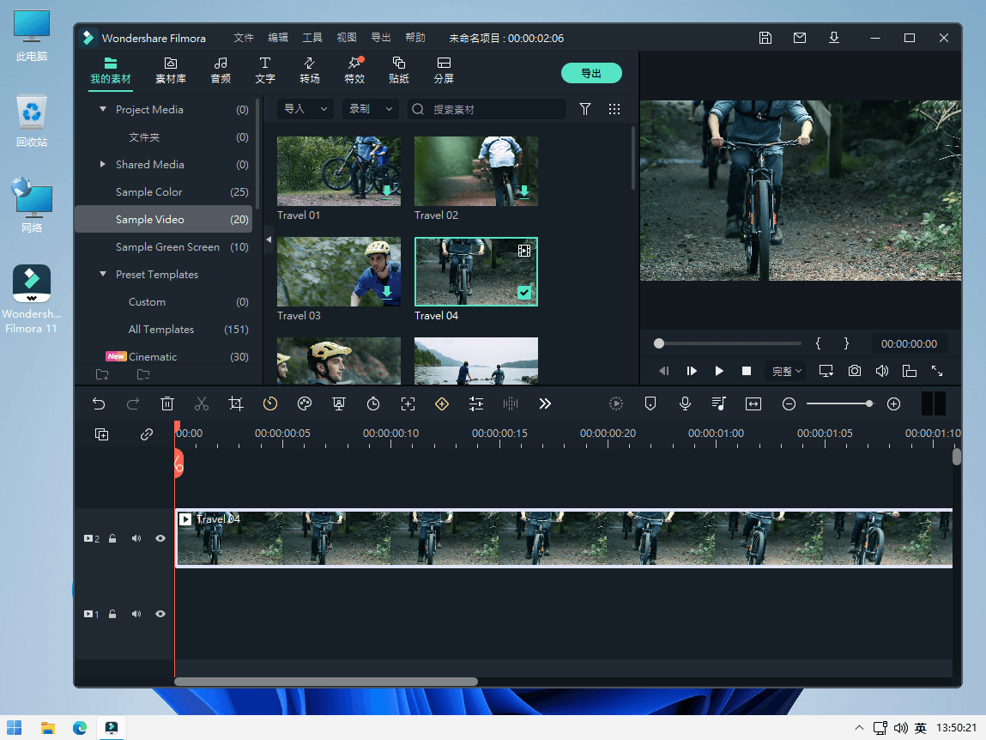Screen dimensions: 986x740
Task: Open the Speed control icon
Action: pyautogui.click(x=270, y=404)
